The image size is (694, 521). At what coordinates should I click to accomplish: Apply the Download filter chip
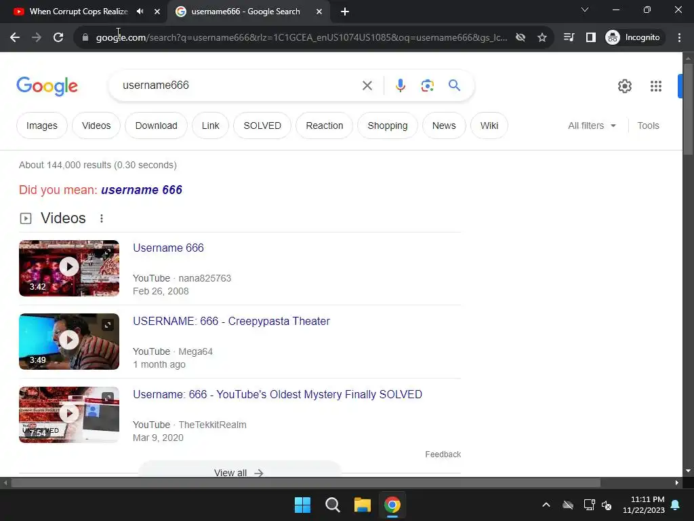tap(157, 126)
